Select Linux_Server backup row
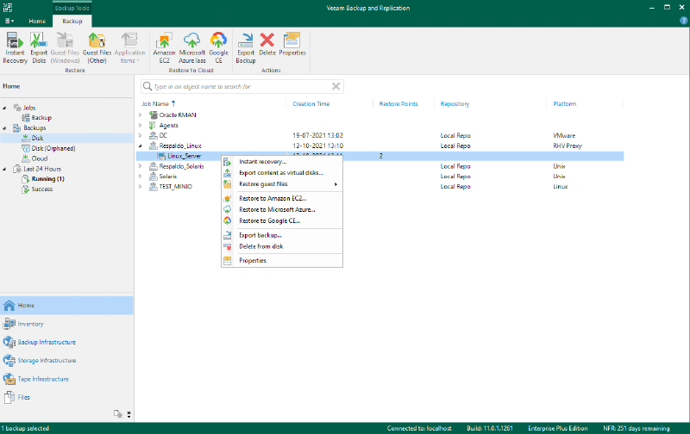Viewport: 690px width, 434px height. [x=379, y=156]
